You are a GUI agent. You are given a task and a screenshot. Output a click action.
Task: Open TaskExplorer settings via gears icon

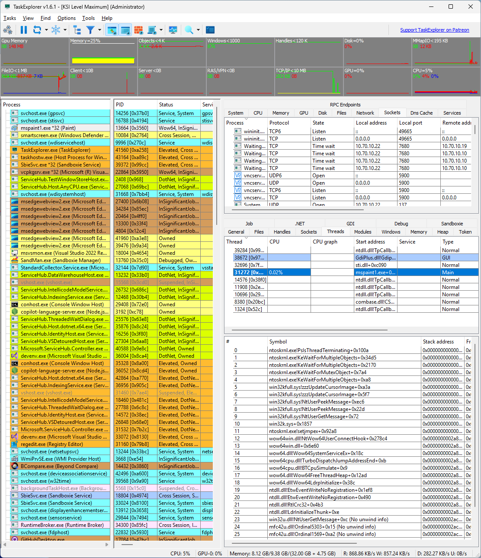pos(8,30)
